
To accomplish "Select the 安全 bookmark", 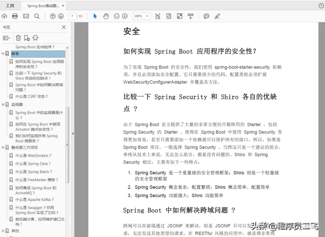I will tap(38, 54).
